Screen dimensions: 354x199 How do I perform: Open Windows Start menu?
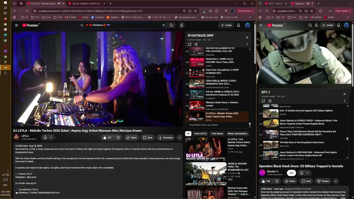[5, 3]
